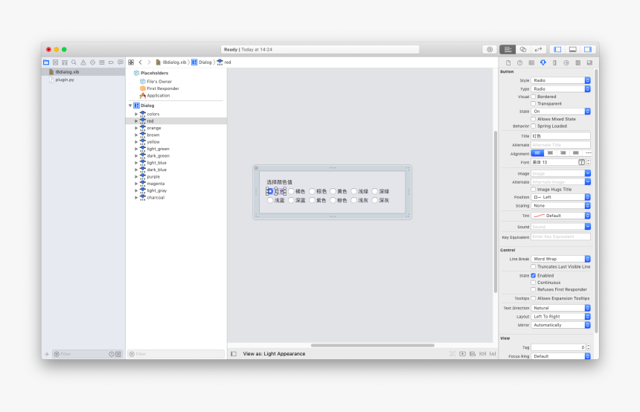Open the Attributes inspector tab
The width and height of the screenshot is (640, 412).
pyautogui.click(x=543, y=62)
